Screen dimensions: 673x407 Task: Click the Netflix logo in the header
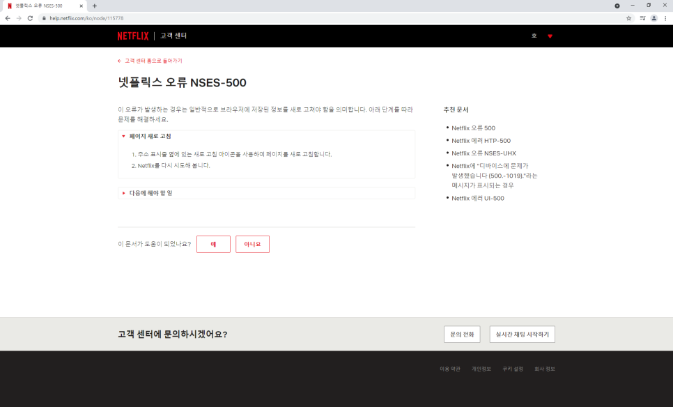(x=133, y=36)
